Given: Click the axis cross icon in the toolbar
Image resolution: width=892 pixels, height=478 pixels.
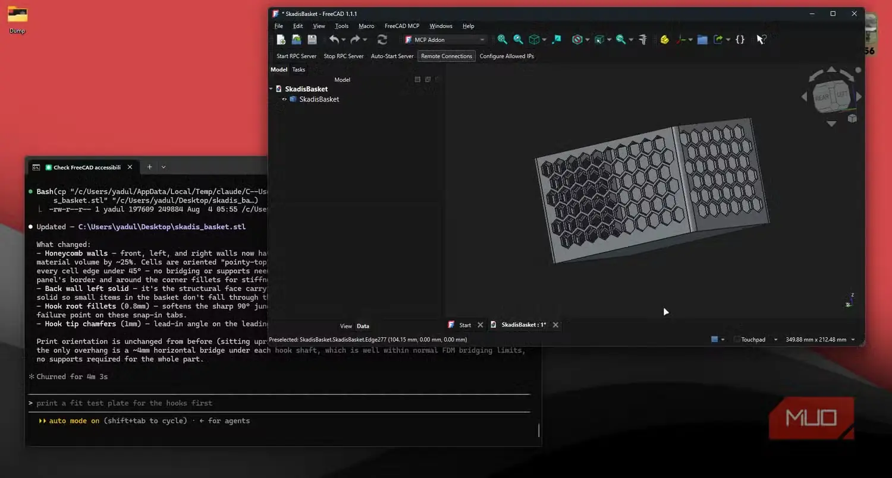Looking at the screenshot, I should 681,40.
